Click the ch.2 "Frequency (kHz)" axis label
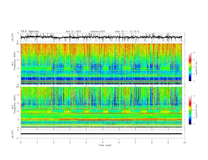The image size is (208, 160). point(15,104)
